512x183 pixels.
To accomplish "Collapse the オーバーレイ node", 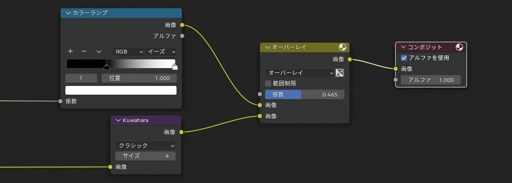I will (268, 47).
